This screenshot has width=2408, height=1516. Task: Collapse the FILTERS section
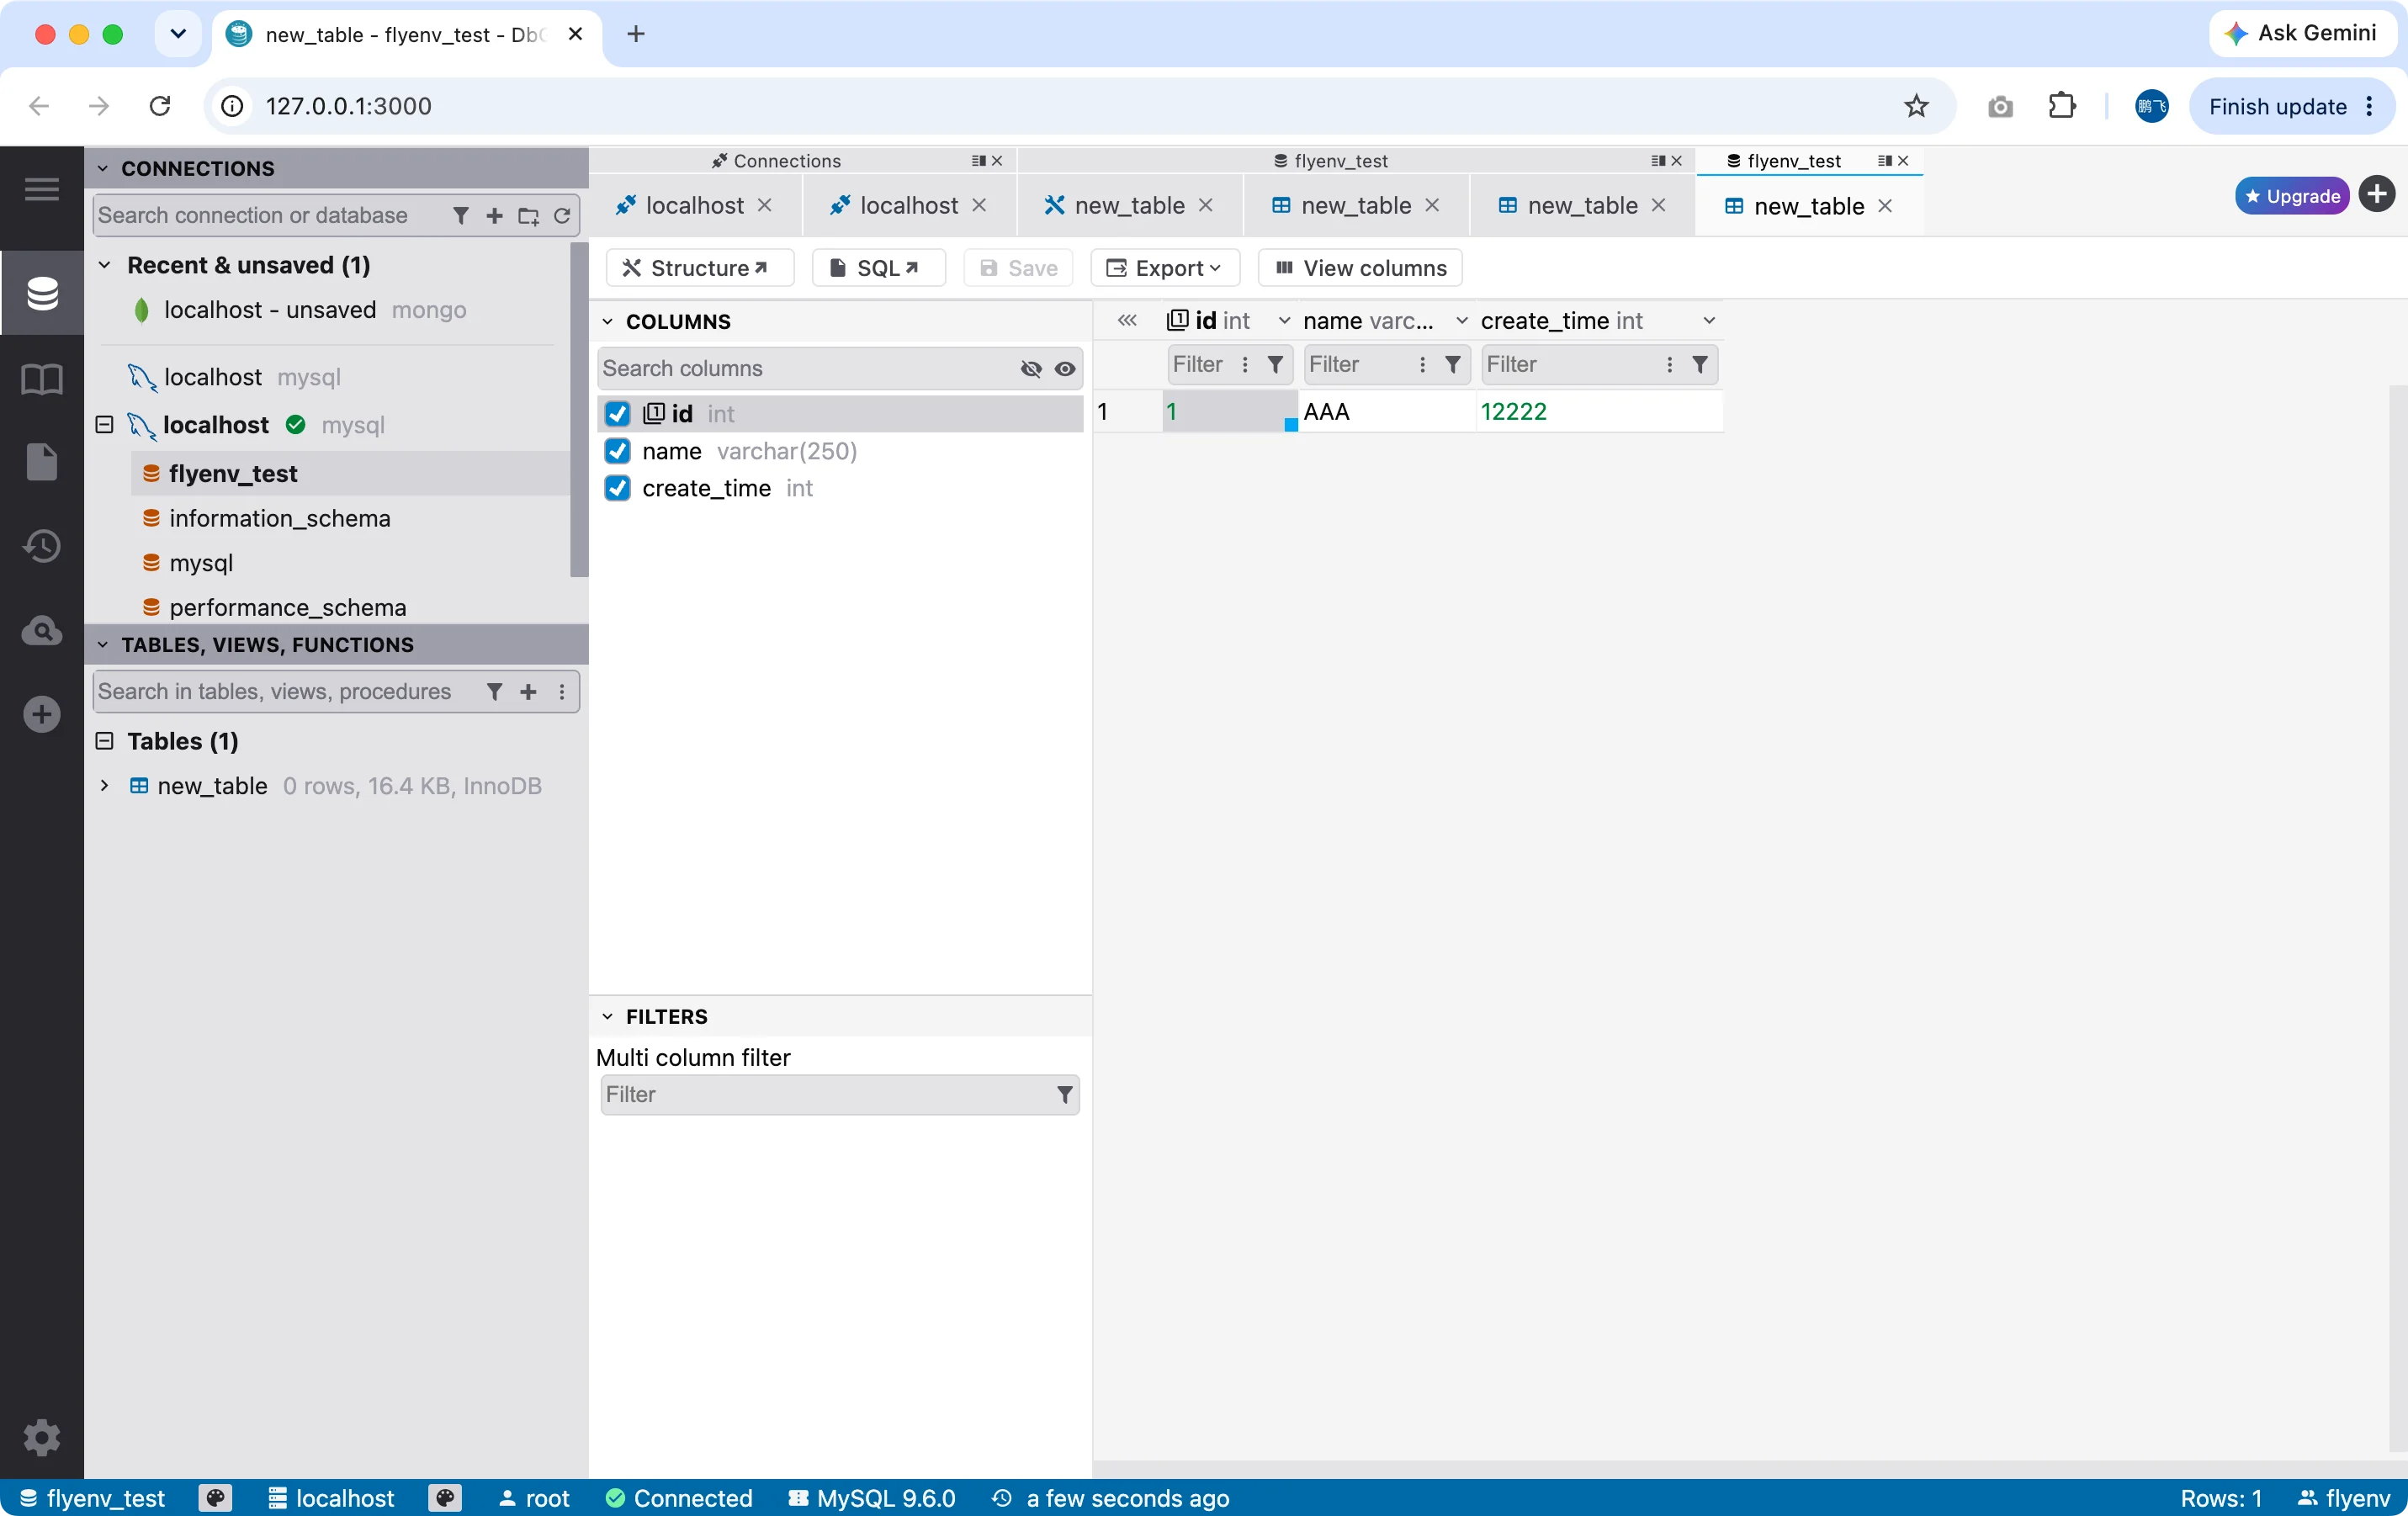607,1016
